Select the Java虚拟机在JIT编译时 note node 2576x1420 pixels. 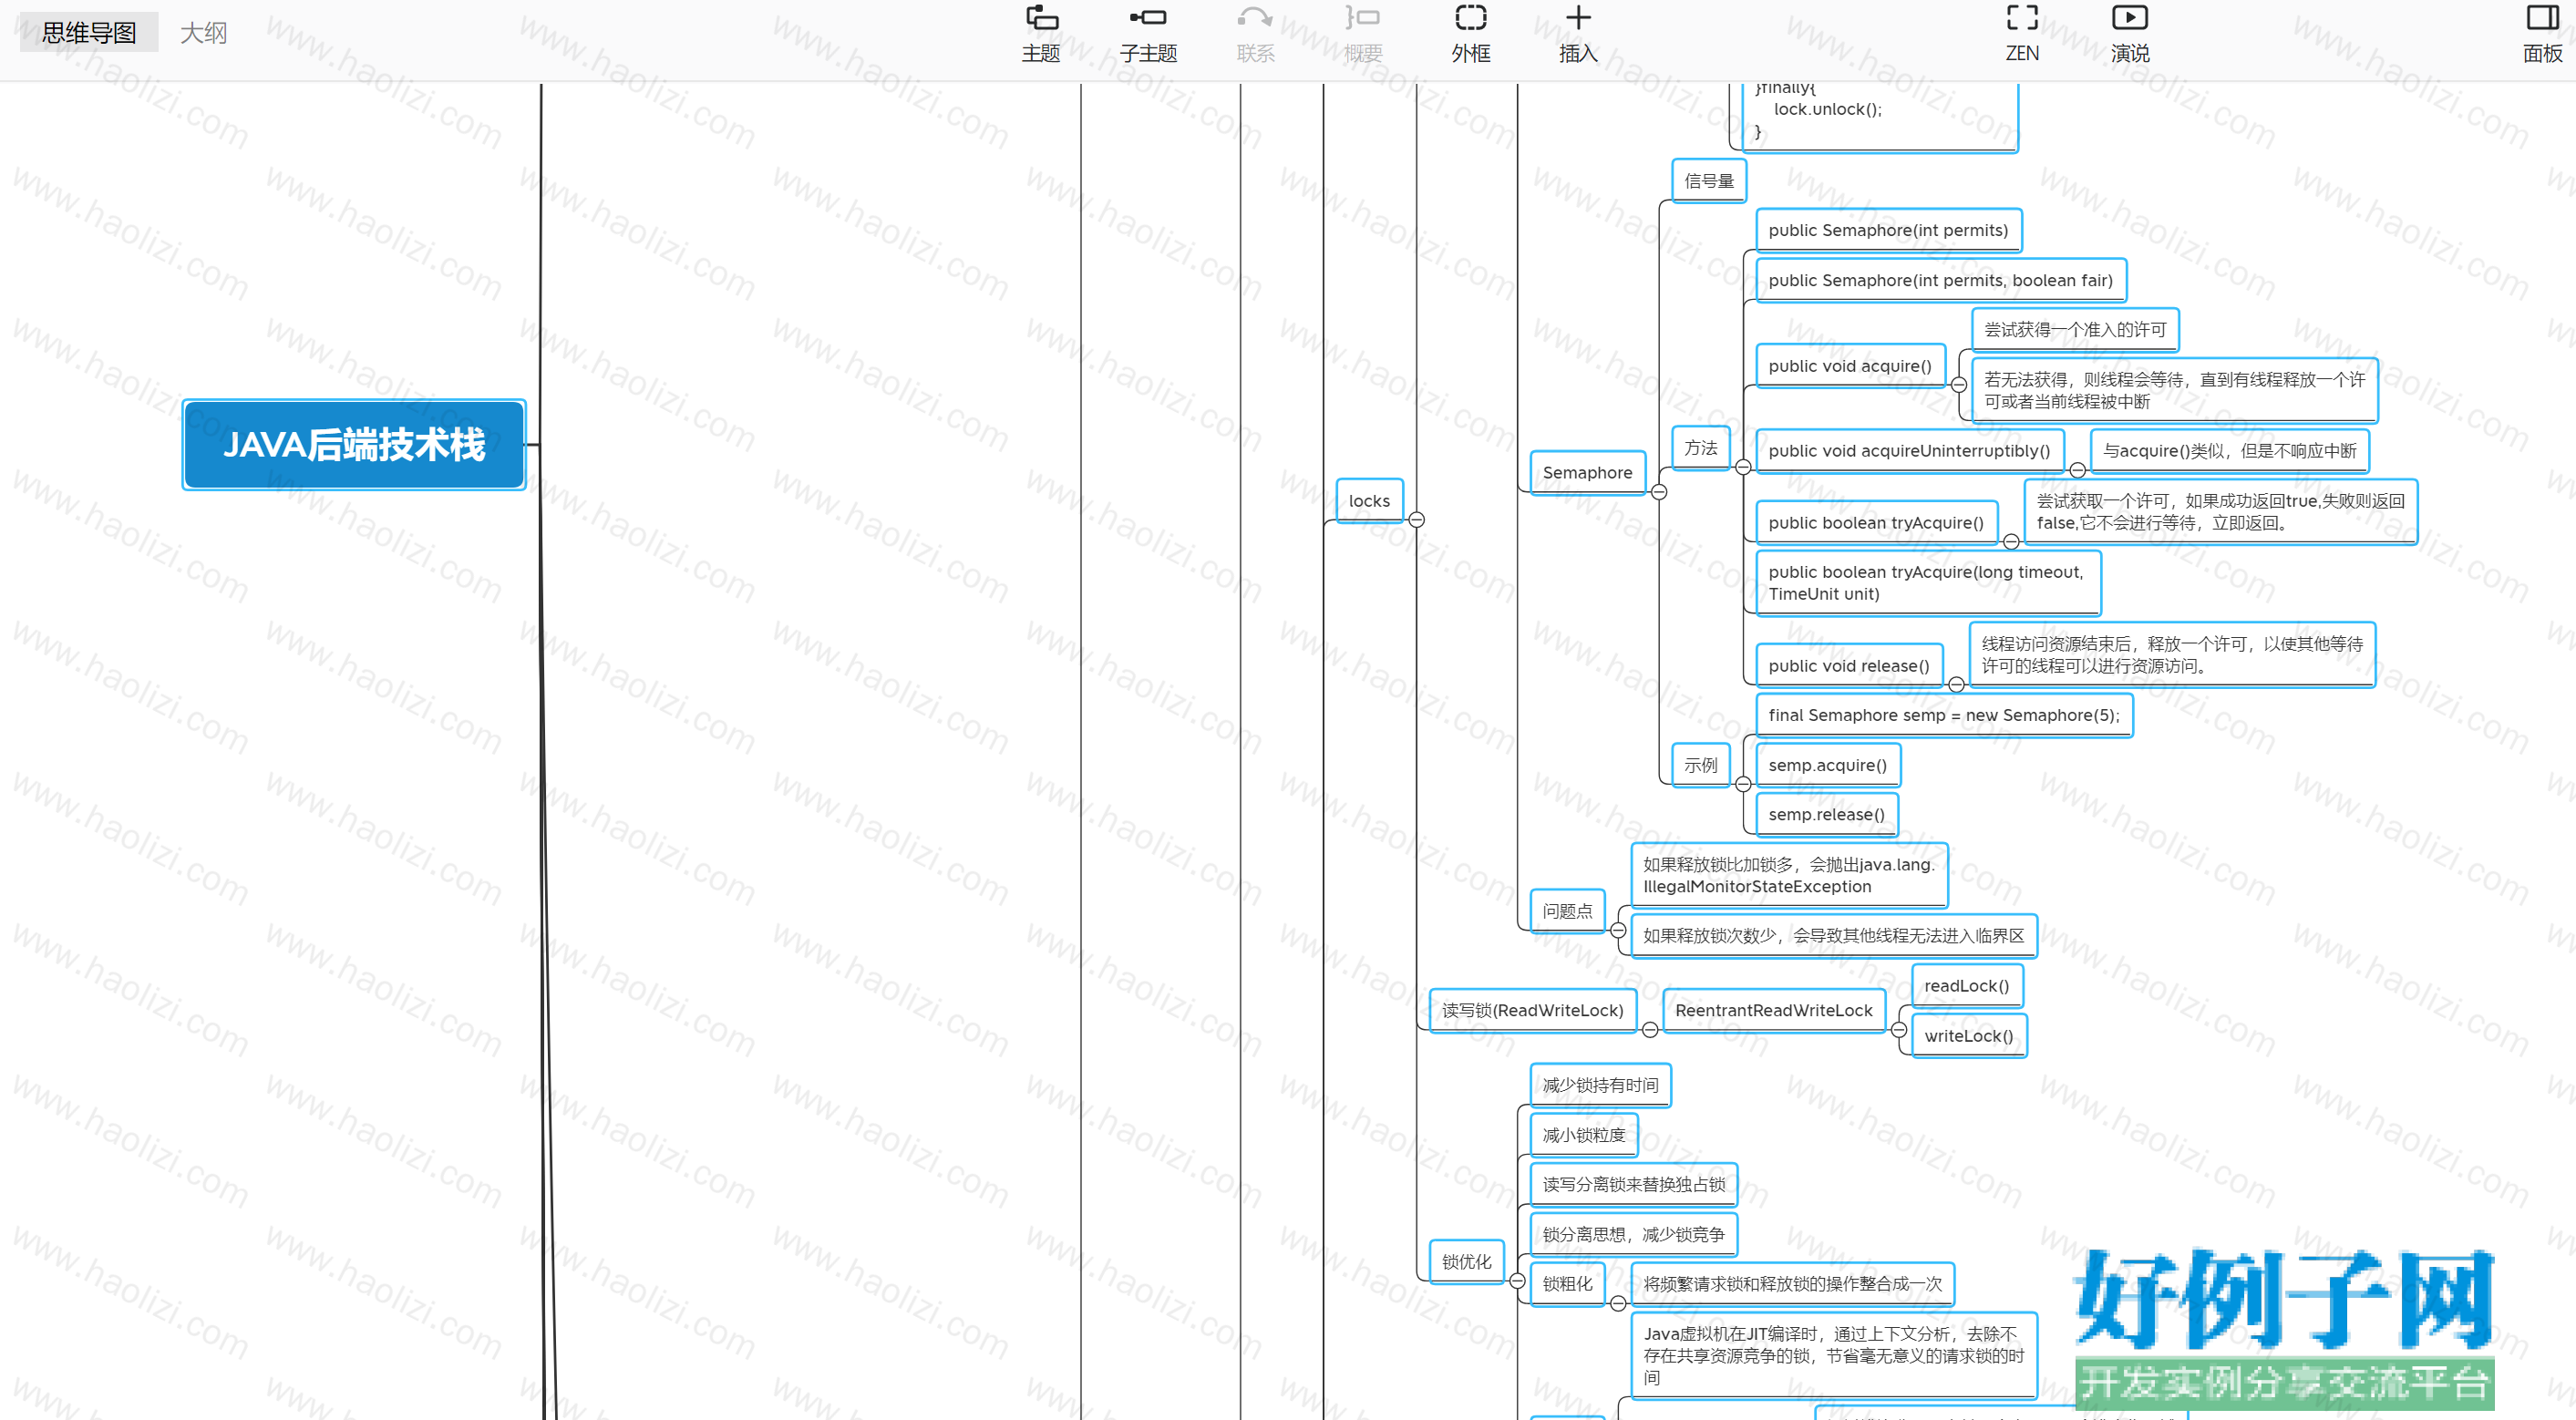[1834, 1355]
